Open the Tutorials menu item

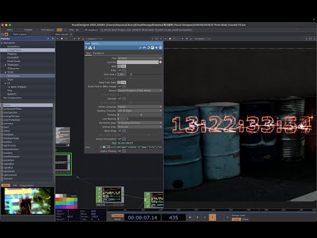(47, 30)
